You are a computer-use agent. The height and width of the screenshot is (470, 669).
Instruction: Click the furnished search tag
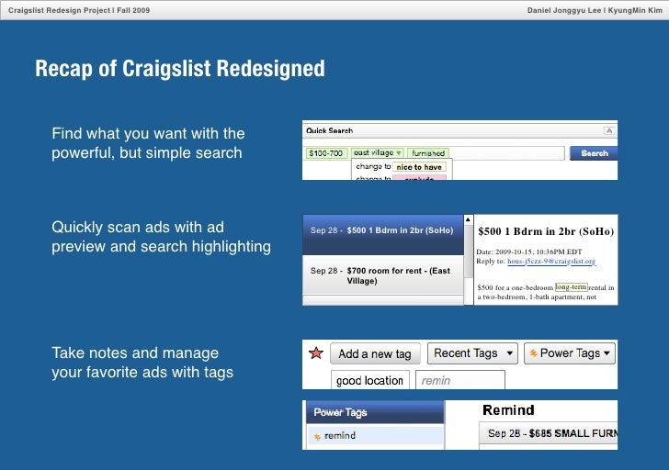tap(428, 153)
